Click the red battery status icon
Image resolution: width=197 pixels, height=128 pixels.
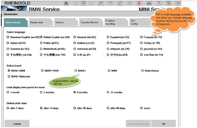[x=139, y=3]
